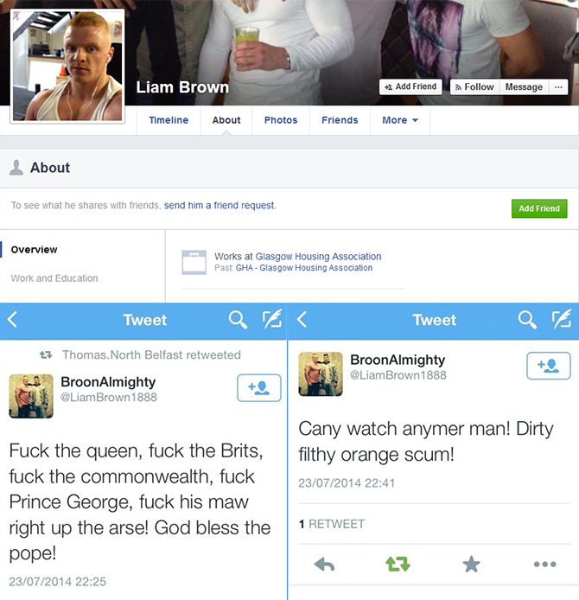This screenshot has width=579, height=600.
Task: Open search in the left Tweet header
Action: click(x=238, y=320)
